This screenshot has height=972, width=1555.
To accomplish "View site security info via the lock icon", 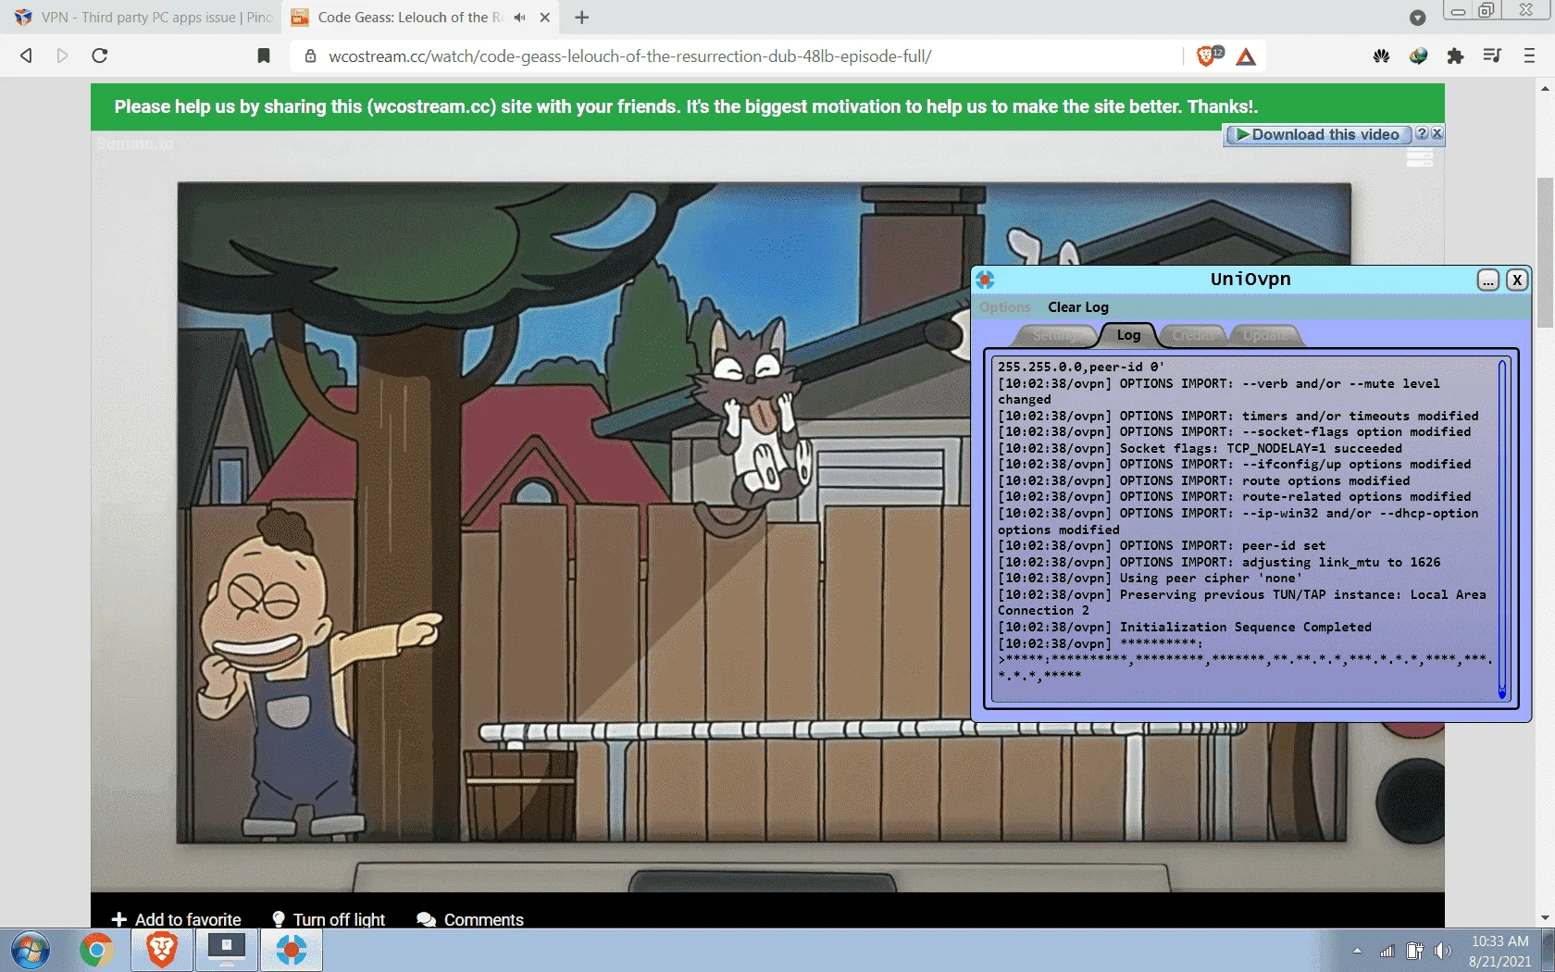I will (311, 56).
